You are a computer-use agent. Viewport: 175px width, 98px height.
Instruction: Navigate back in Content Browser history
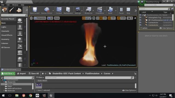pos(43,73)
